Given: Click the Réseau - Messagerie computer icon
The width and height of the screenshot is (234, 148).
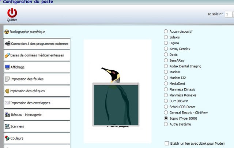Looking at the screenshot, I should 7,115.
